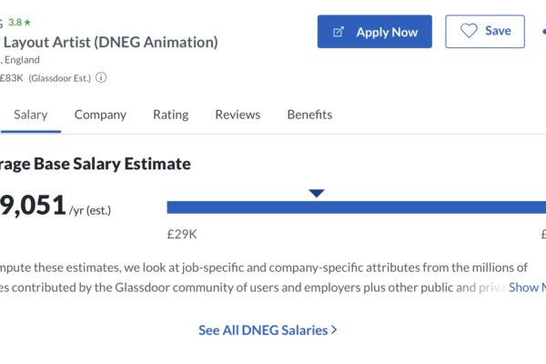
Task: Click the heart icon in Save button
Action: pyautogui.click(x=469, y=31)
